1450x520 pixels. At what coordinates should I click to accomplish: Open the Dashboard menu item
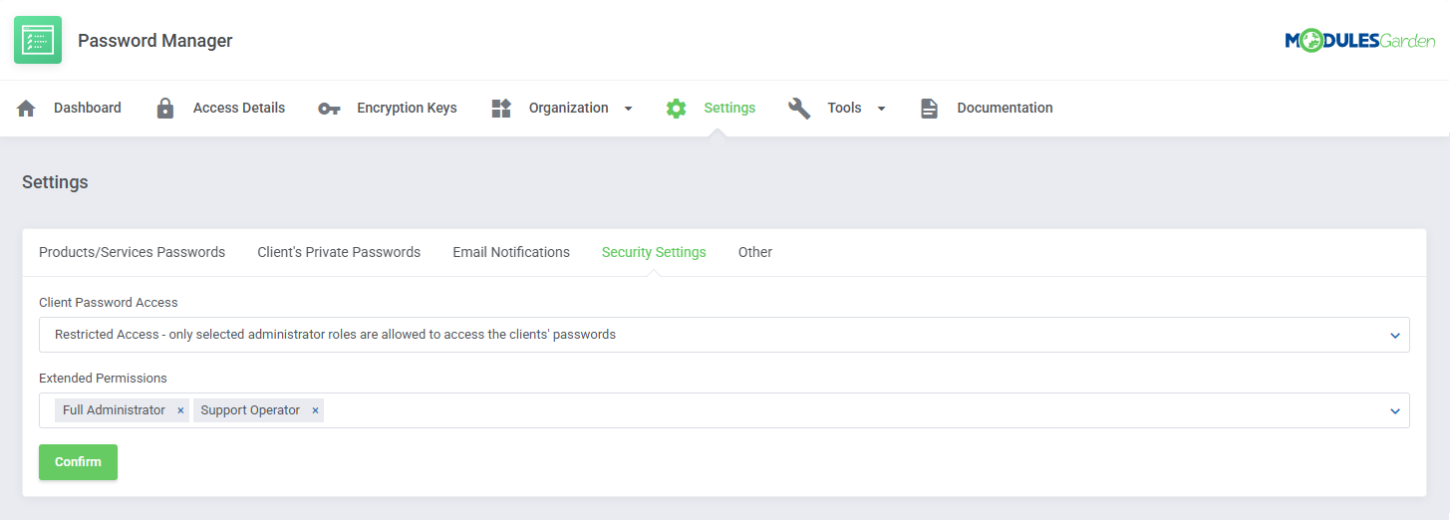[88, 108]
